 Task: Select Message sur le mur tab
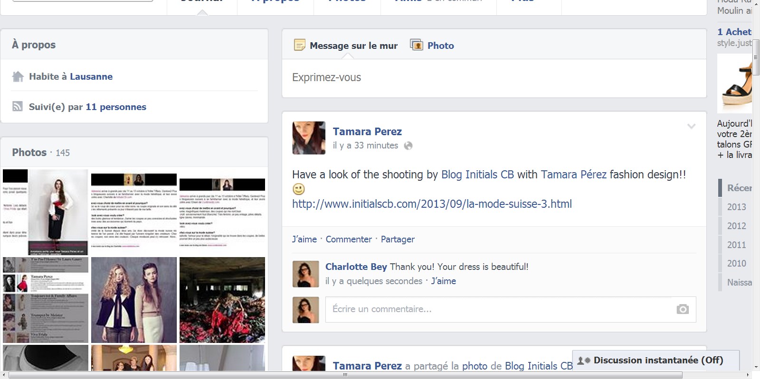[353, 46]
